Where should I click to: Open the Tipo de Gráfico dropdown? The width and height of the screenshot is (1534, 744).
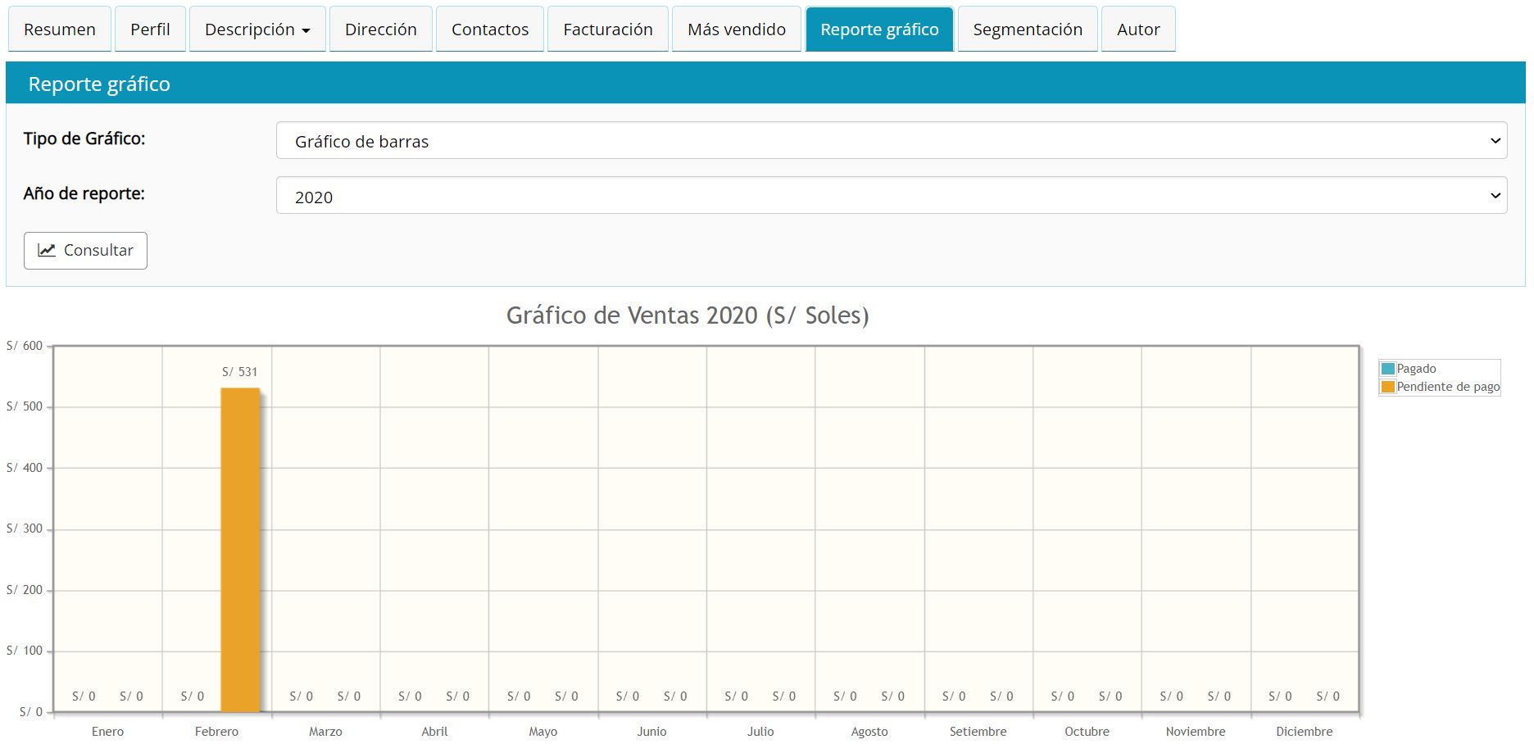[x=891, y=141]
